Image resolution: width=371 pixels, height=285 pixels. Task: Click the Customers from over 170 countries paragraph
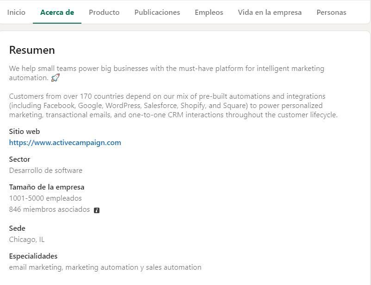point(173,106)
